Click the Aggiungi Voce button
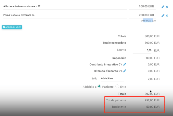Viewport: 173px width, 116px height. click(12, 27)
